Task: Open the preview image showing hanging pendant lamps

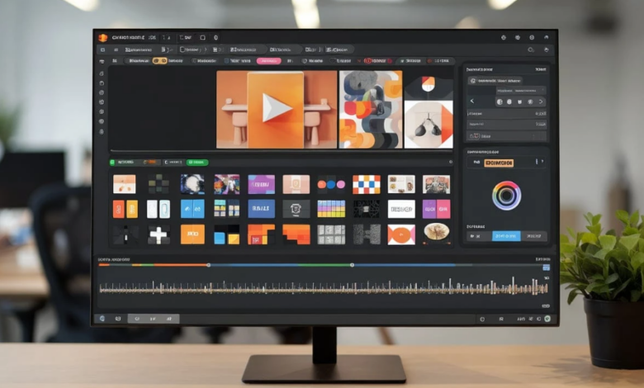Action: tap(429, 124)
